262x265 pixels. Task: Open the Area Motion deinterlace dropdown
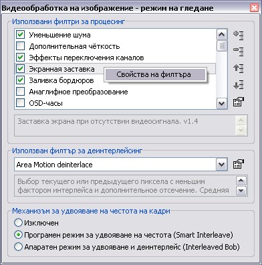221,165
